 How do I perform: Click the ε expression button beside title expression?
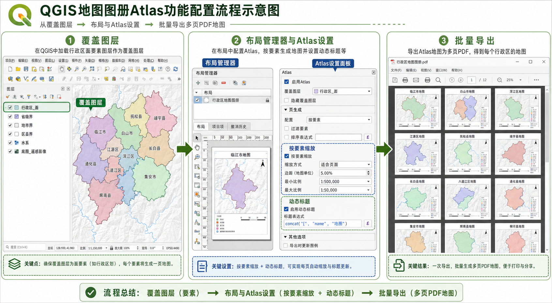tap(368, 223)
